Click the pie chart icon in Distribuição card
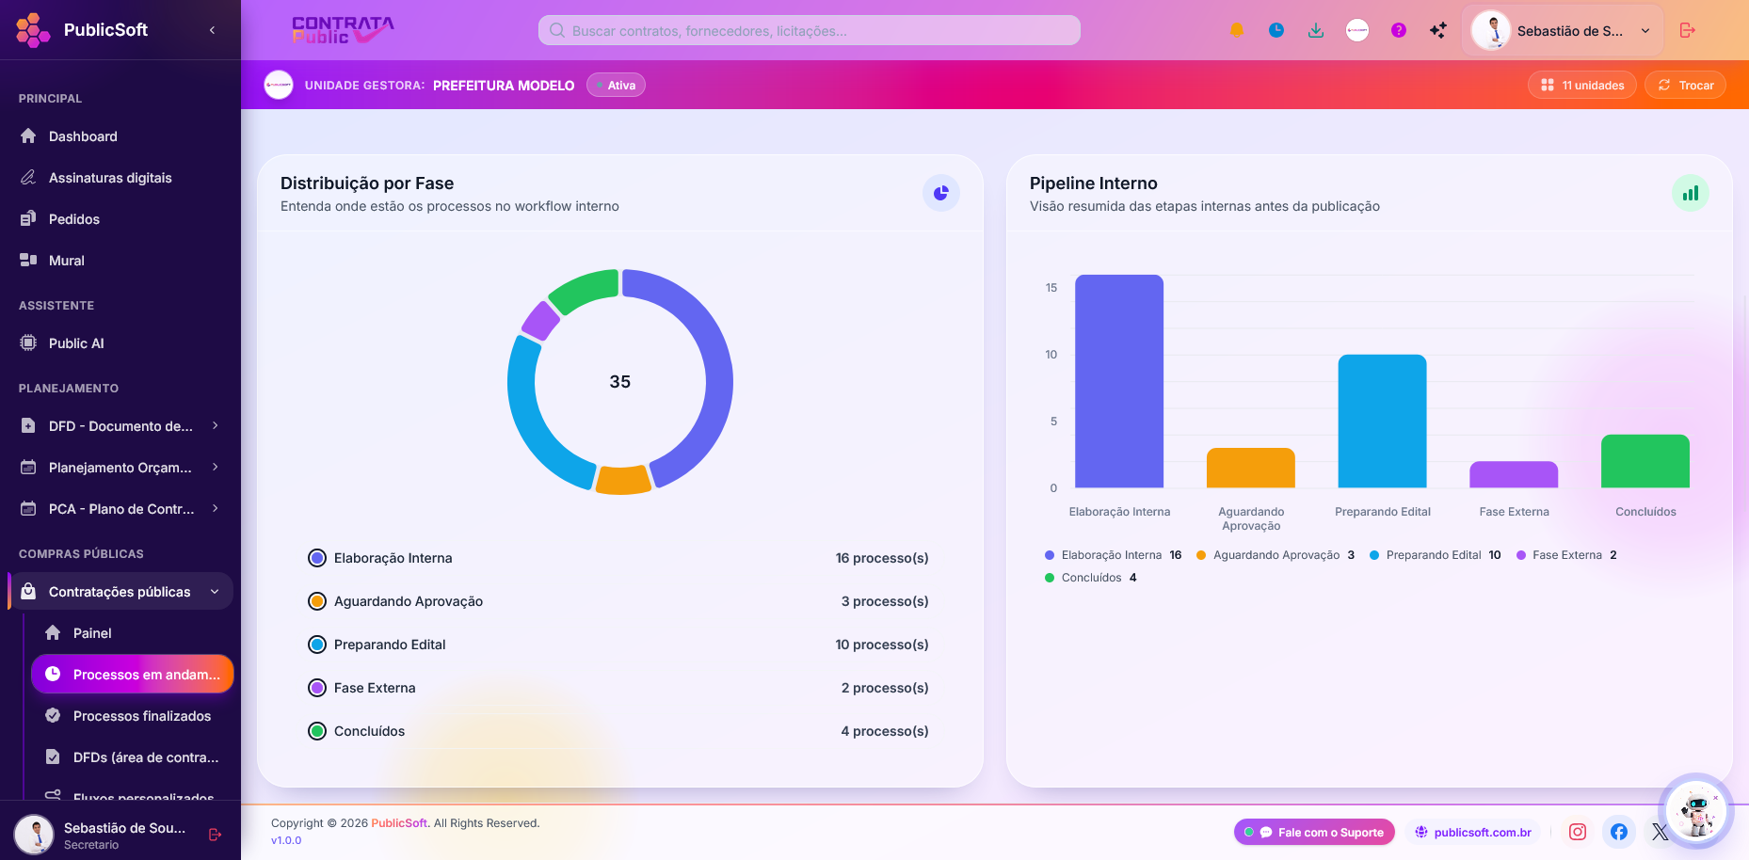The image size is (1749, 860). [x=941, y=193]
